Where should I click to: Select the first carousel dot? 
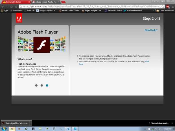coord(36,85)
